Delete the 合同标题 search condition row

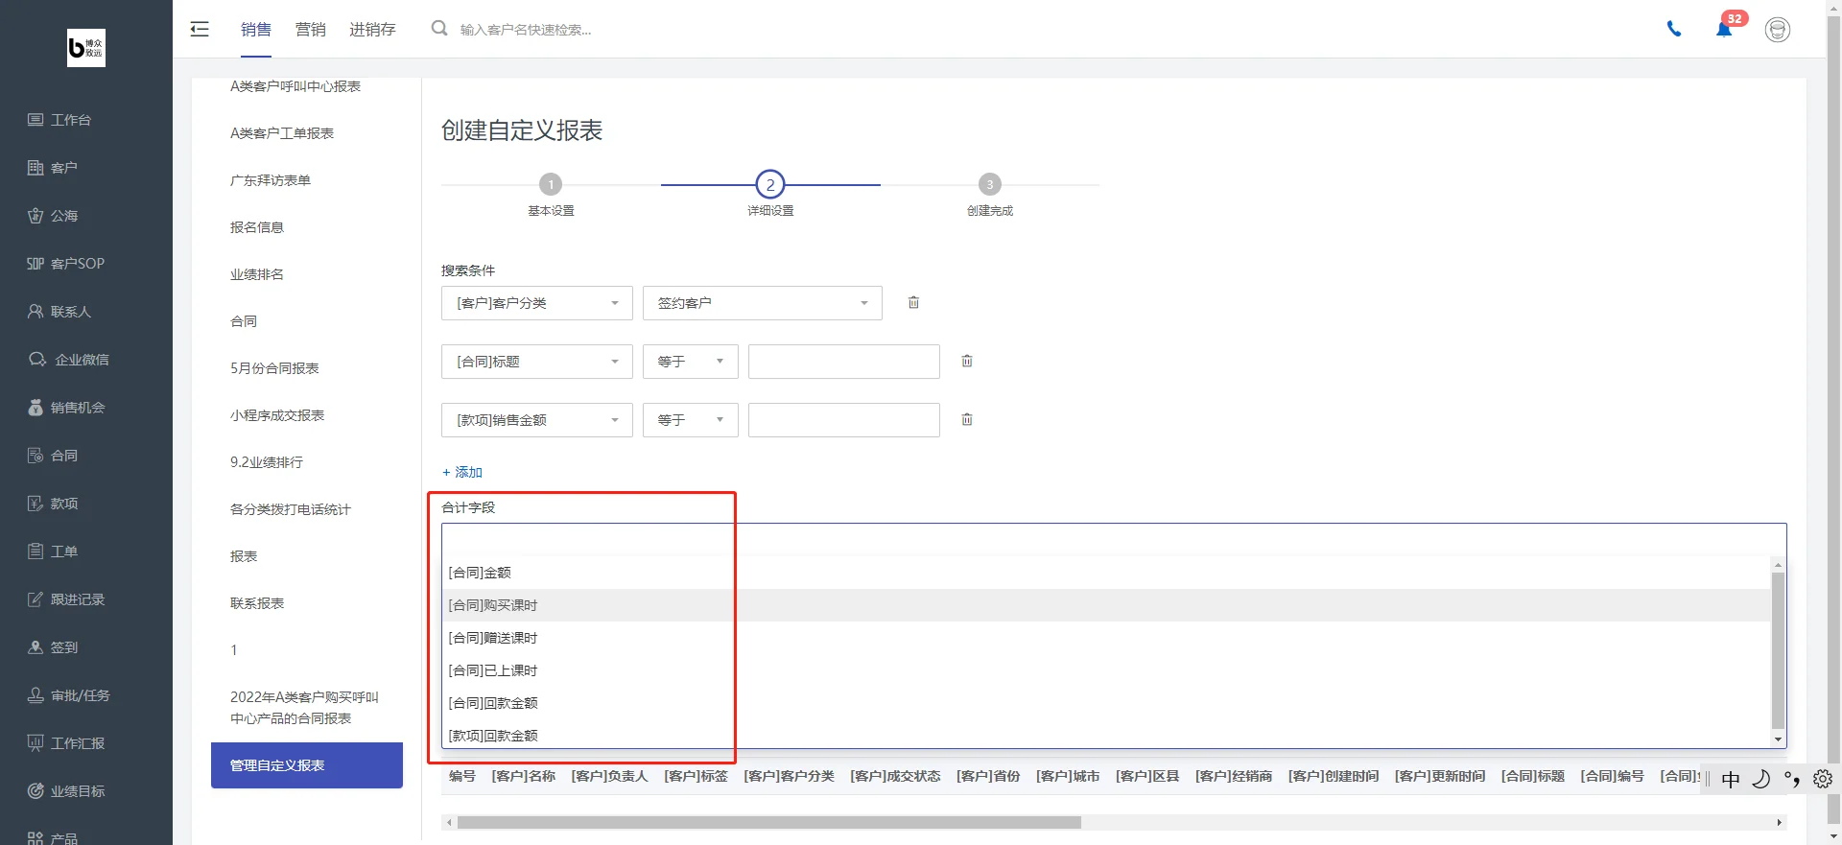(x=967, y=361)
